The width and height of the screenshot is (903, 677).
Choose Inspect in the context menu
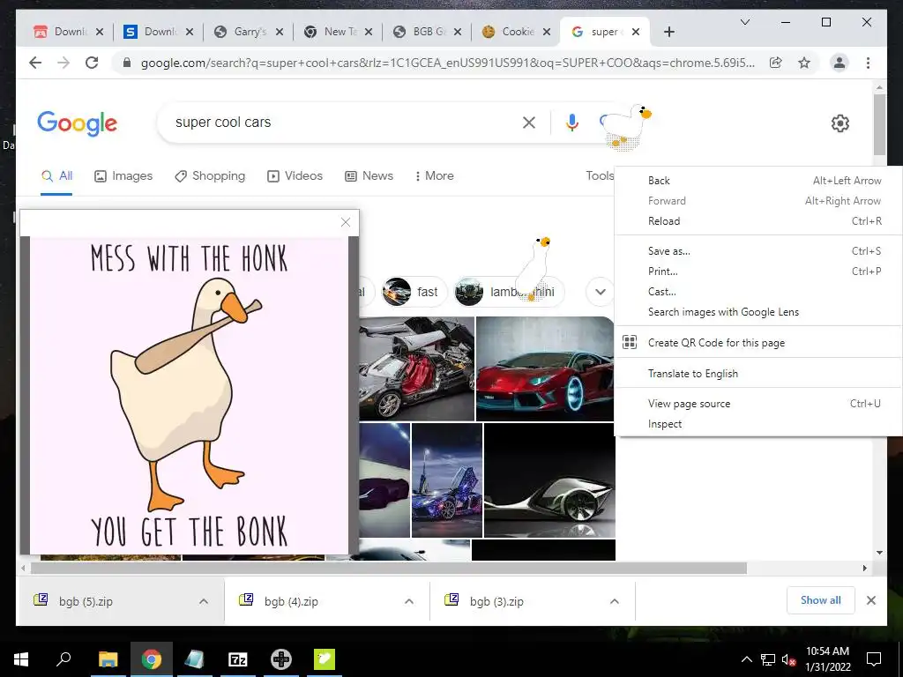758,424
